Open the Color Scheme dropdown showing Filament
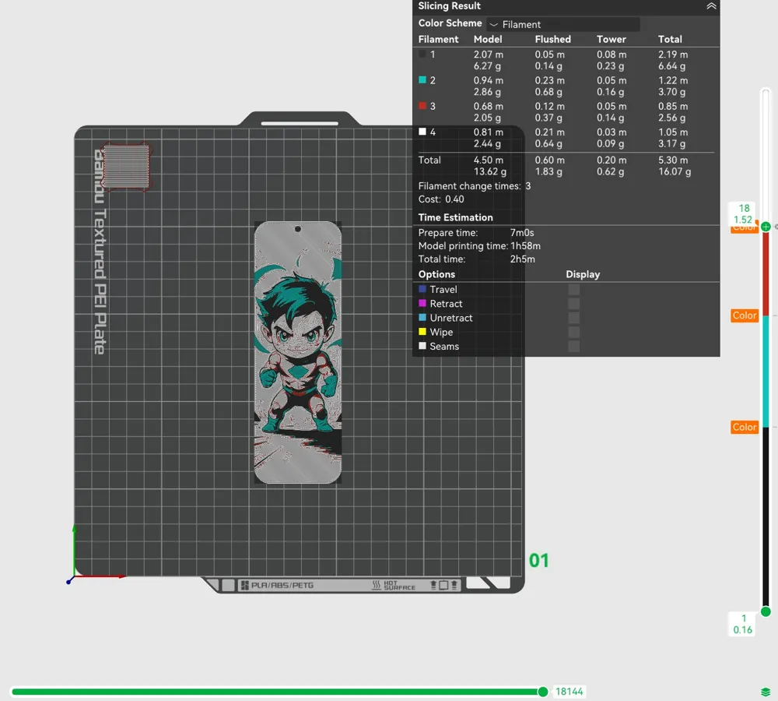The height and width of the screenshot is (701, 778). tap(562, 24)
